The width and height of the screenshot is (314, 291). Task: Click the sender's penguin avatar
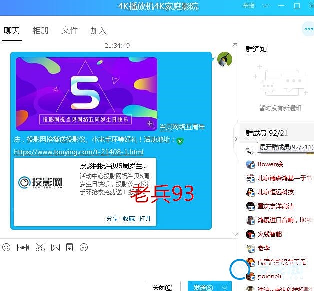225,59
